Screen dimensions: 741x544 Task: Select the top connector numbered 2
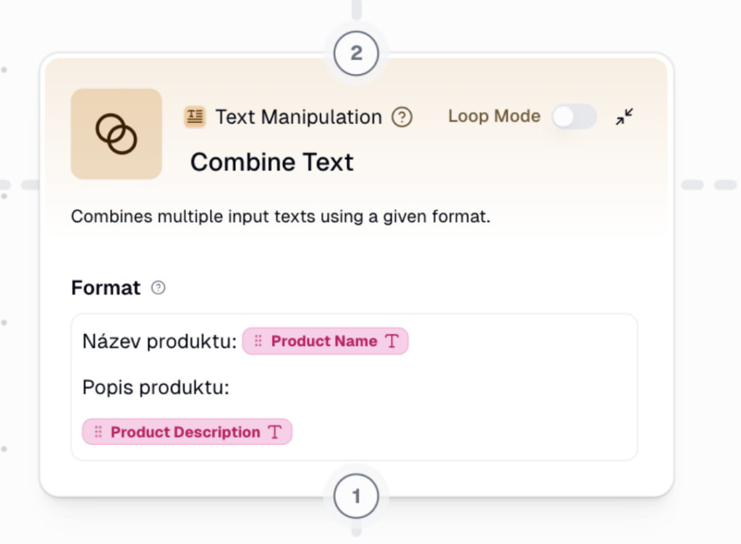click(356, 54)
